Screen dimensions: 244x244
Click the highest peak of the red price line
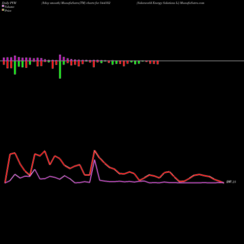(x=95, y=151)
